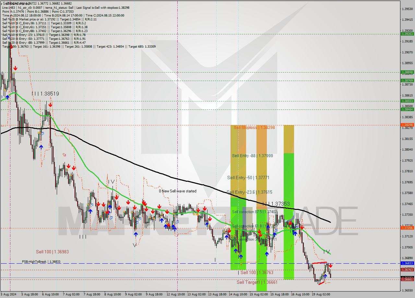The image size is (415, 298).
Task: Click the red 1.36763 price tag on axis
Action: click(x=407, y=269)
